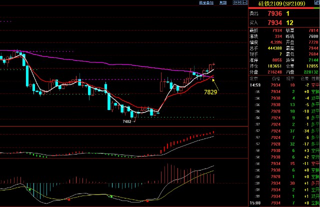
Task: Open the 周期 period link
Action: [x=223, y=2]
